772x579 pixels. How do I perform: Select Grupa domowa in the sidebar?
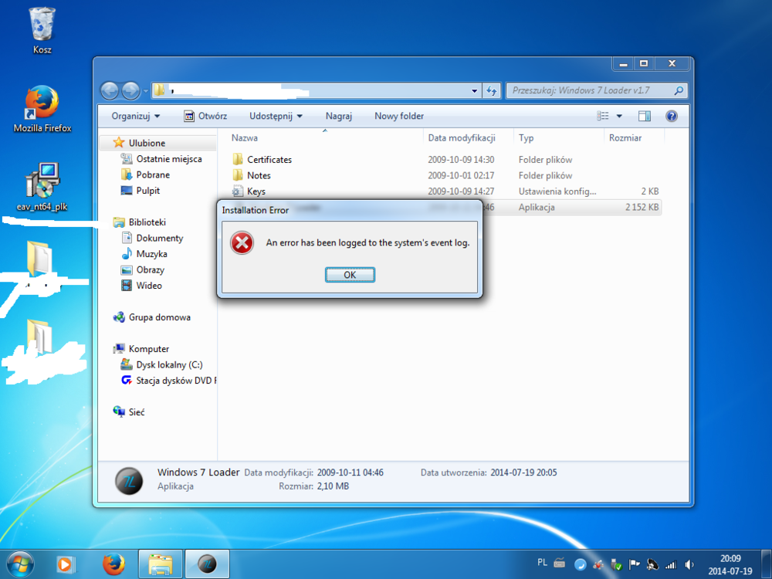[x=159, y=317]
